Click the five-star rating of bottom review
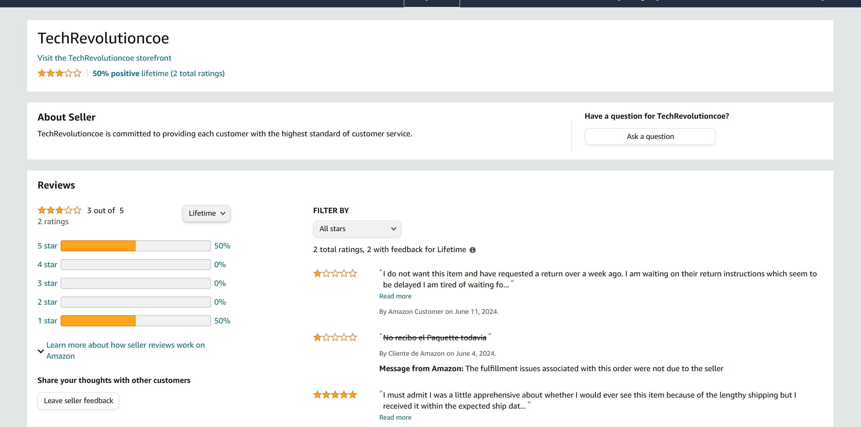The image size is (861, 427). point(335,395)
